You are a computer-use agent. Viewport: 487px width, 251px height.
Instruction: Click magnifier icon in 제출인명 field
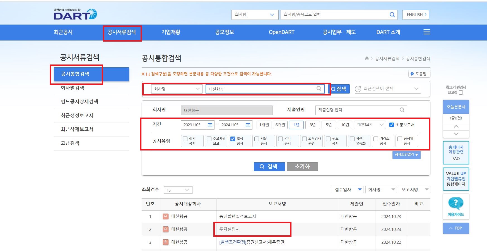402,110
